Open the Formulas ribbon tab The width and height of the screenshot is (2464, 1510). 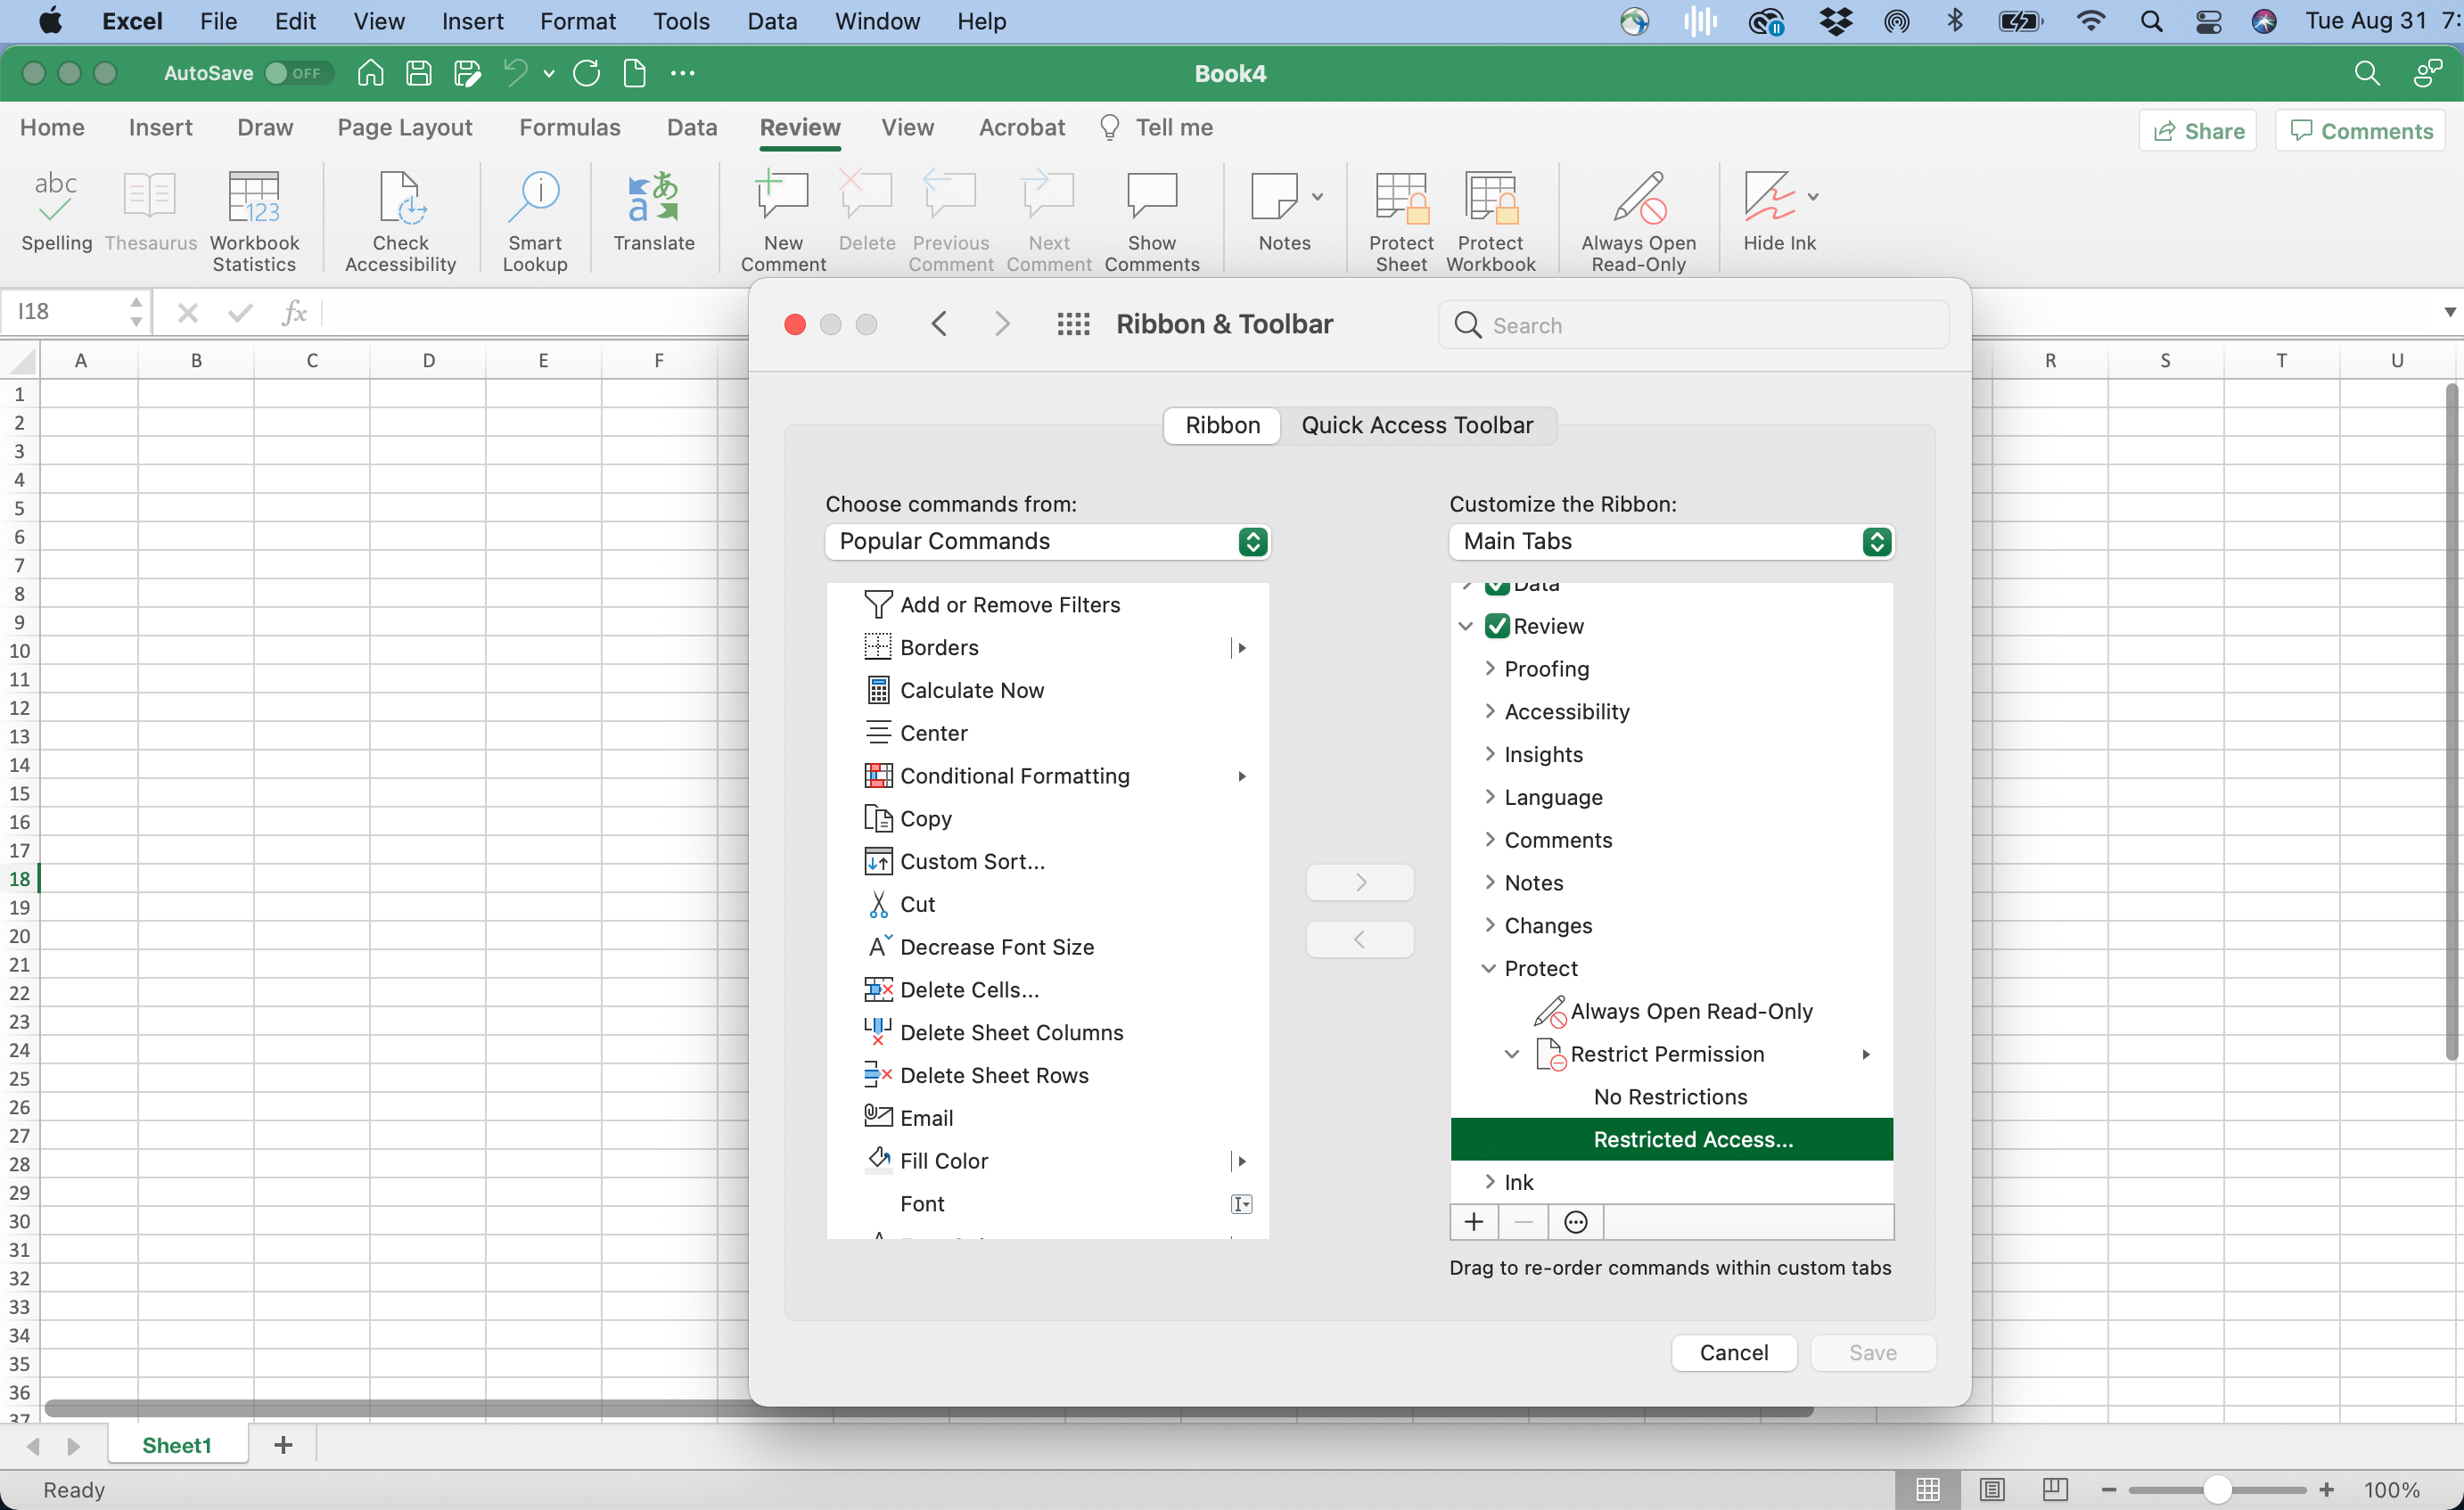[x=569, y=127]
